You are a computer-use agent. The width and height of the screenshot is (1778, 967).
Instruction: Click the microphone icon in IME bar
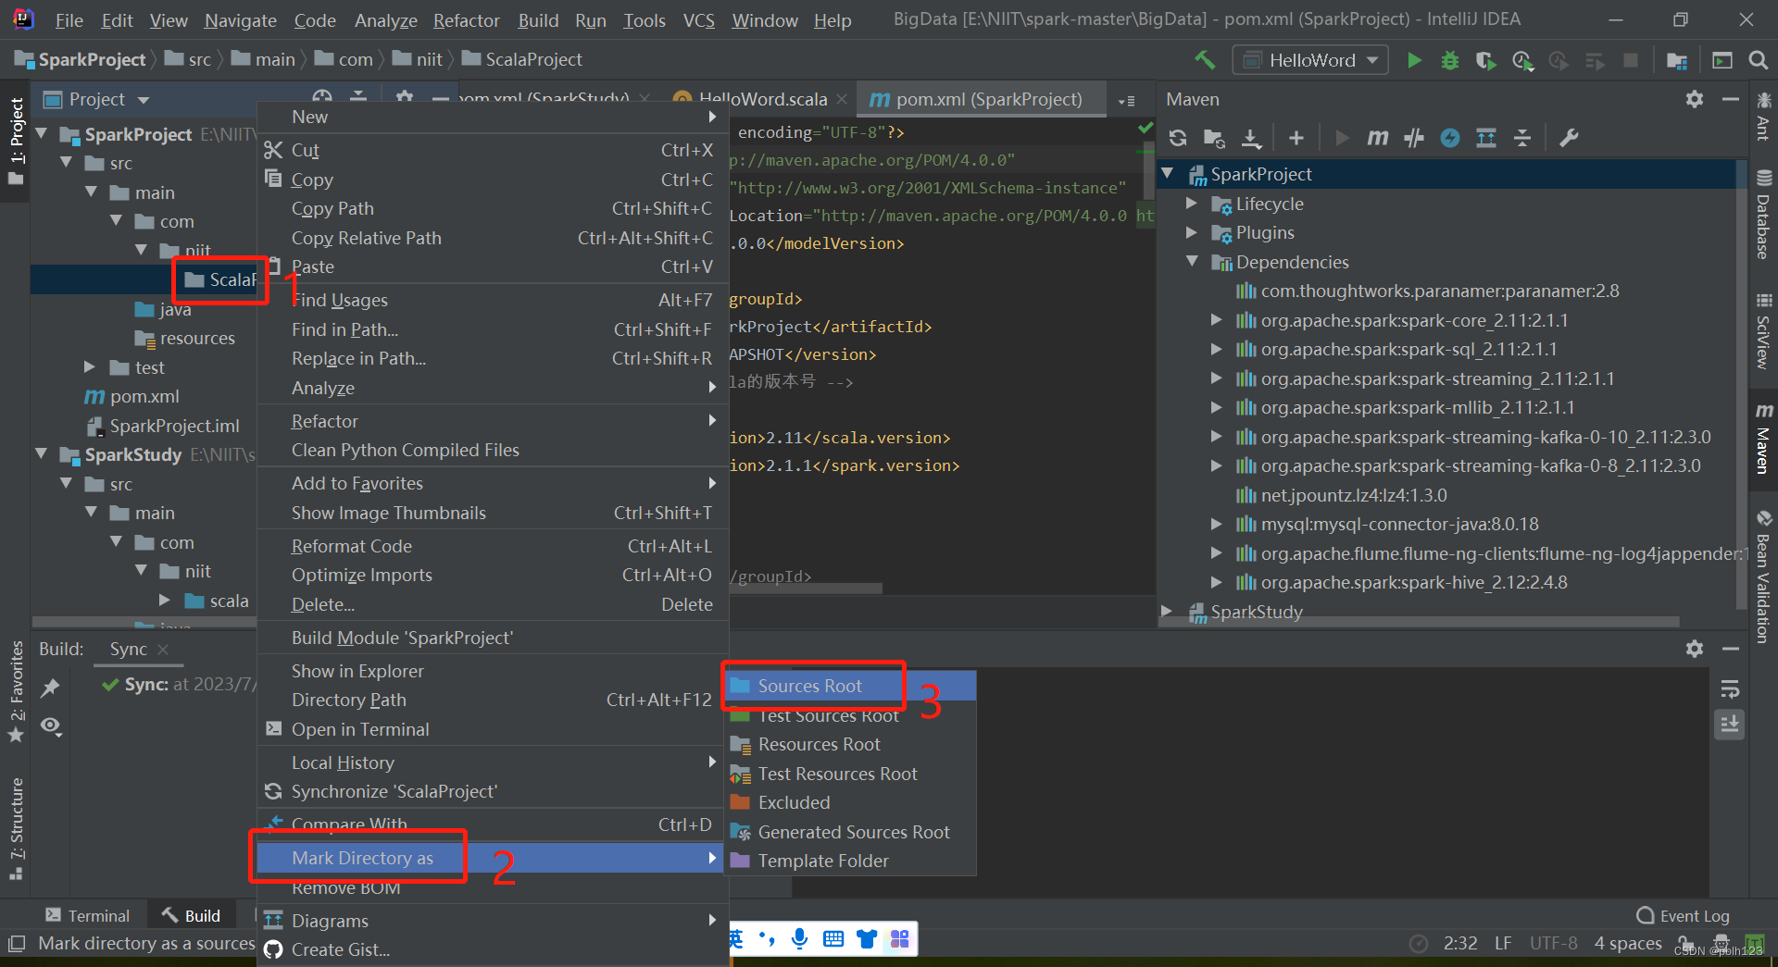point(800,939)
